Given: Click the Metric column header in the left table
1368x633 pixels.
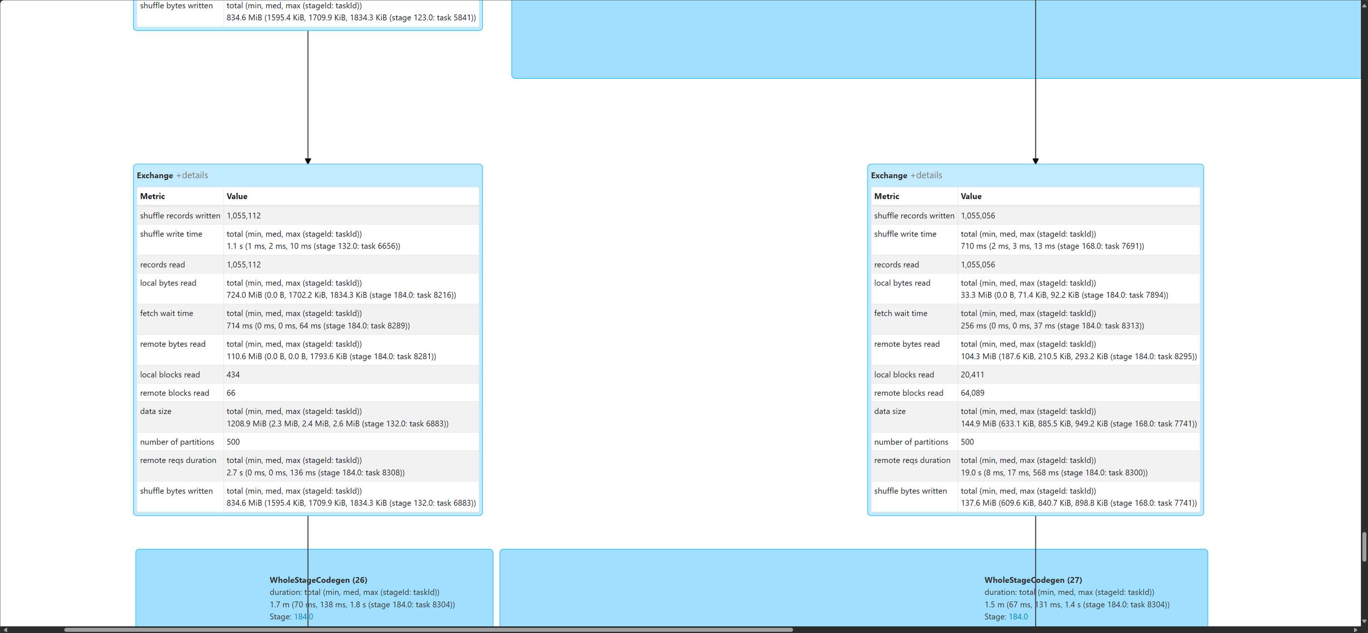Looking at the screenshot, I should [x=152, y=196].
